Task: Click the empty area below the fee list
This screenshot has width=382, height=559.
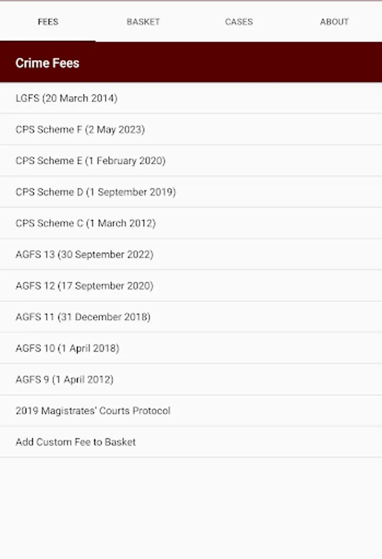Action: coord(191,508)
